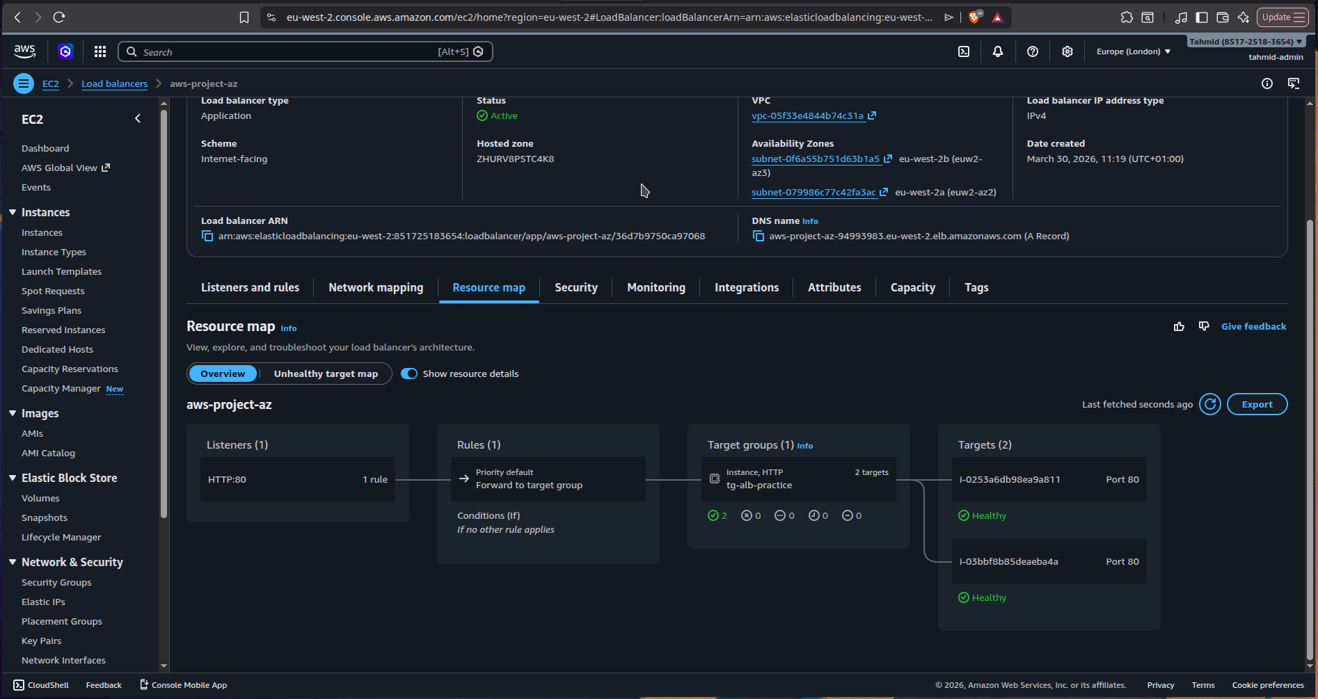Viewport: 1318px width, 699px height.
Task: Click the browser address bar
Action: (609, 17)
